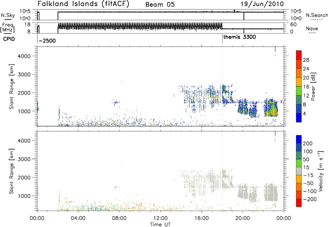
Task: Click the "N.Search" legend label
Action: [x=317, y=15]
